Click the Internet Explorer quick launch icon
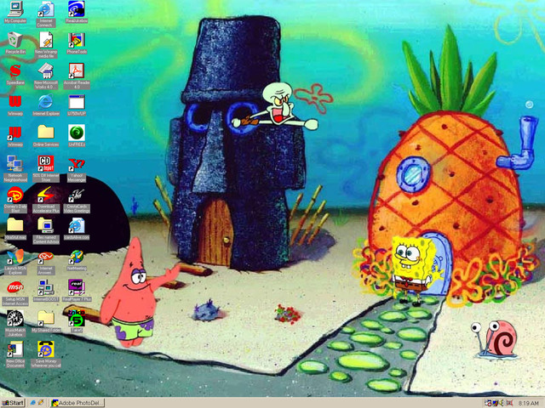Viewport: 545px width, 408px height. (33, 403)
